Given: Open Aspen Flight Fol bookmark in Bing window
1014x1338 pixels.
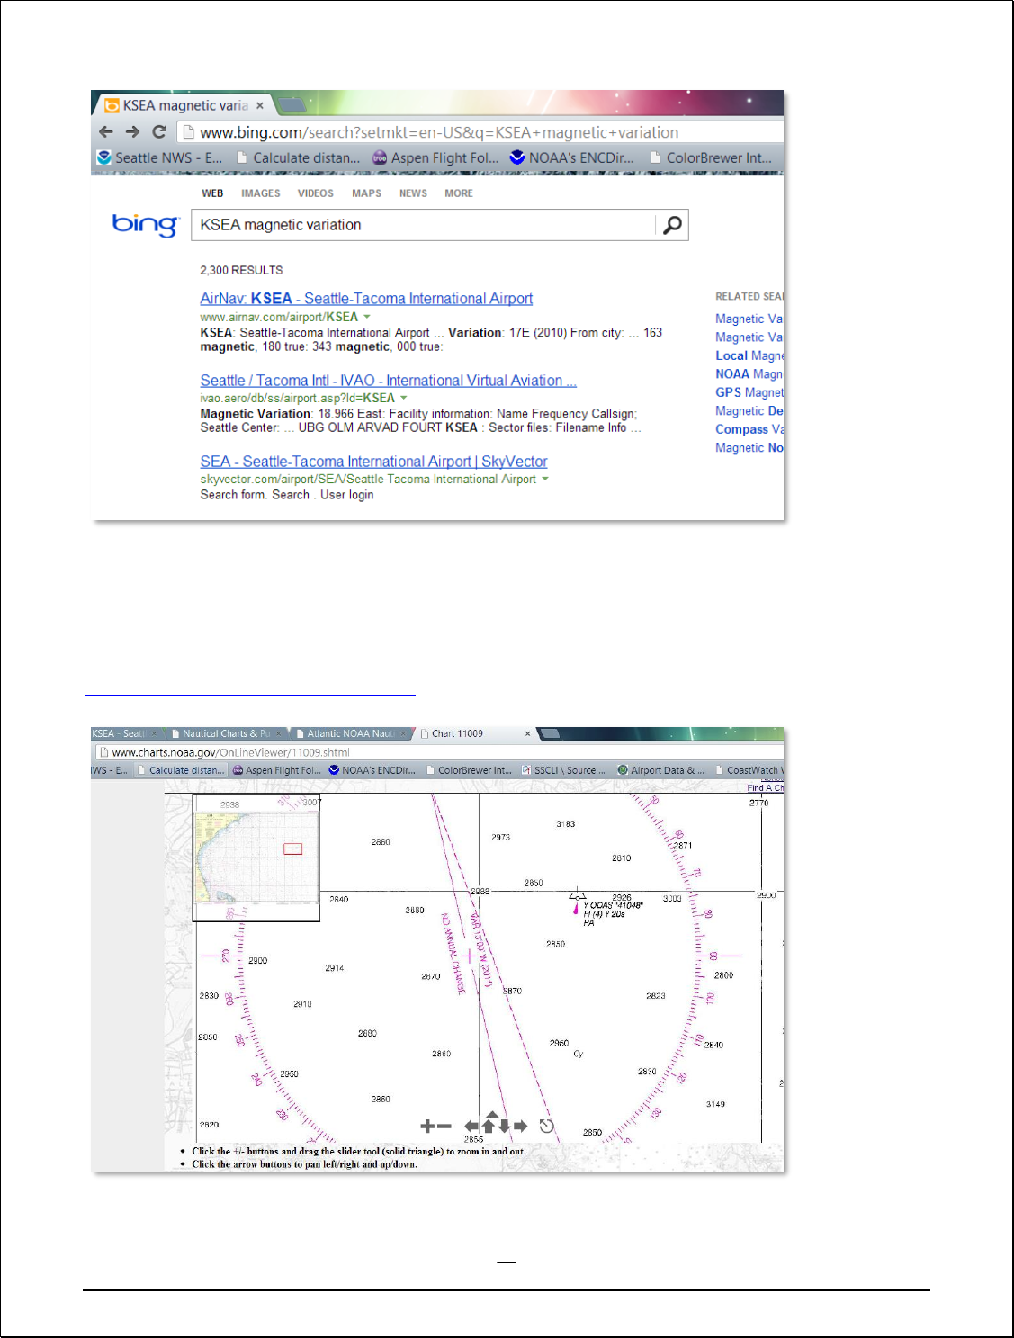Looking at the screenshot, I should (435, 157).
